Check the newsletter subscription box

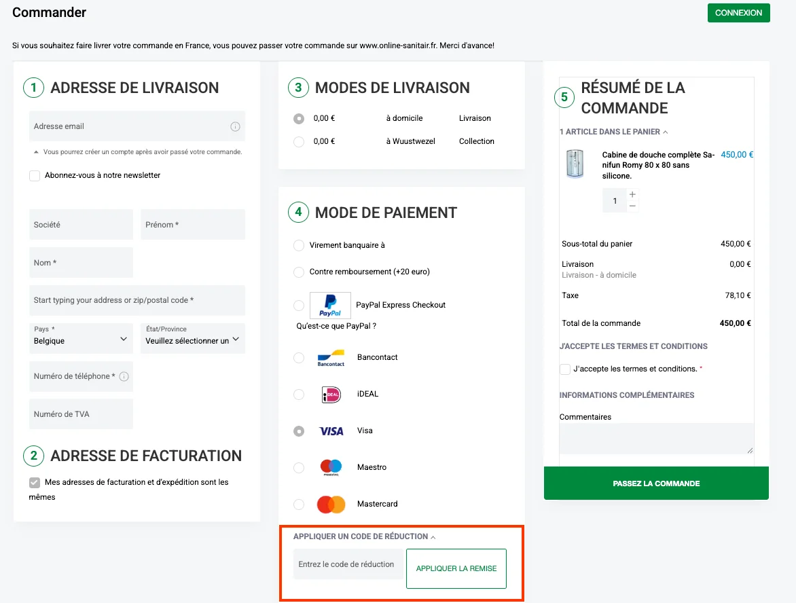tap(35, 176)
